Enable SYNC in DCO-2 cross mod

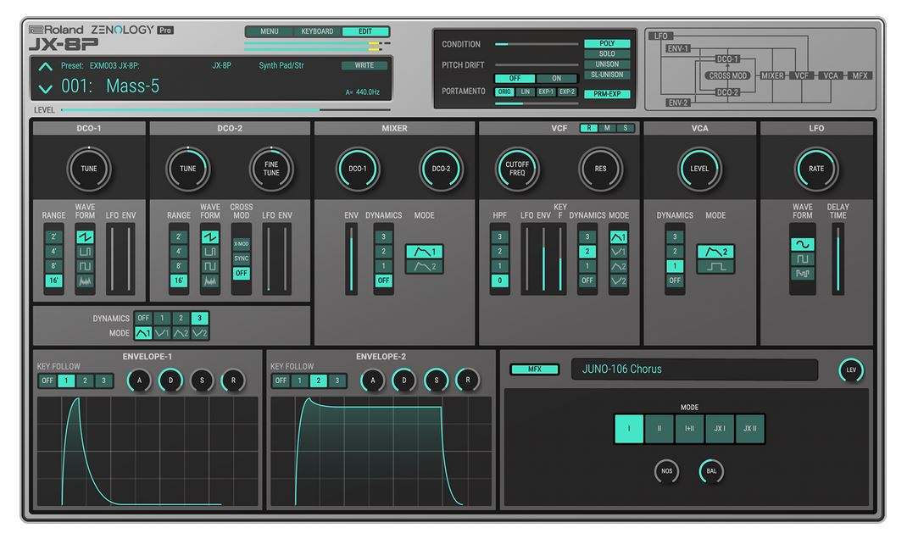tap(242, 258)
